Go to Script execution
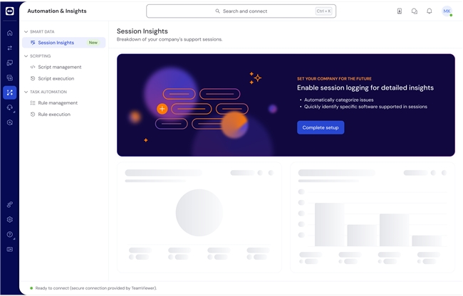Screen dimensions: 463x296 coord(56,78)
